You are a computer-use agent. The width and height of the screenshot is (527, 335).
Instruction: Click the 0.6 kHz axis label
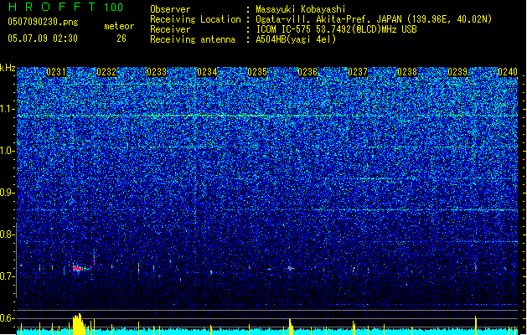coord(8,318)
